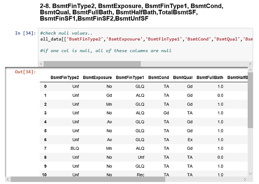Click the Gd BsmtCond value in row 3
The height and width of the screenshot is (184, 259).
(166, 113)
